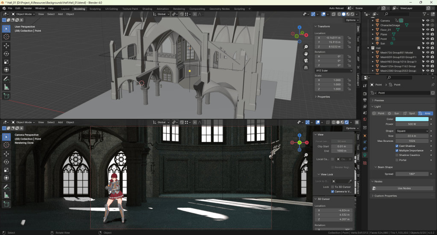Click the light Color swatch
The width and height of the screenshot is (437, 235).
point(412,119)
